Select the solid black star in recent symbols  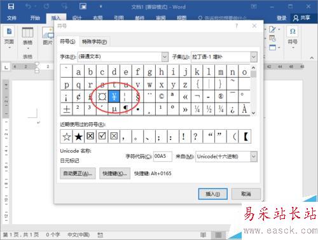tap(78, 136)
